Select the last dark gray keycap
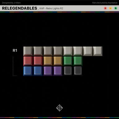Screen dimensions: 119x119 (78, 71)
